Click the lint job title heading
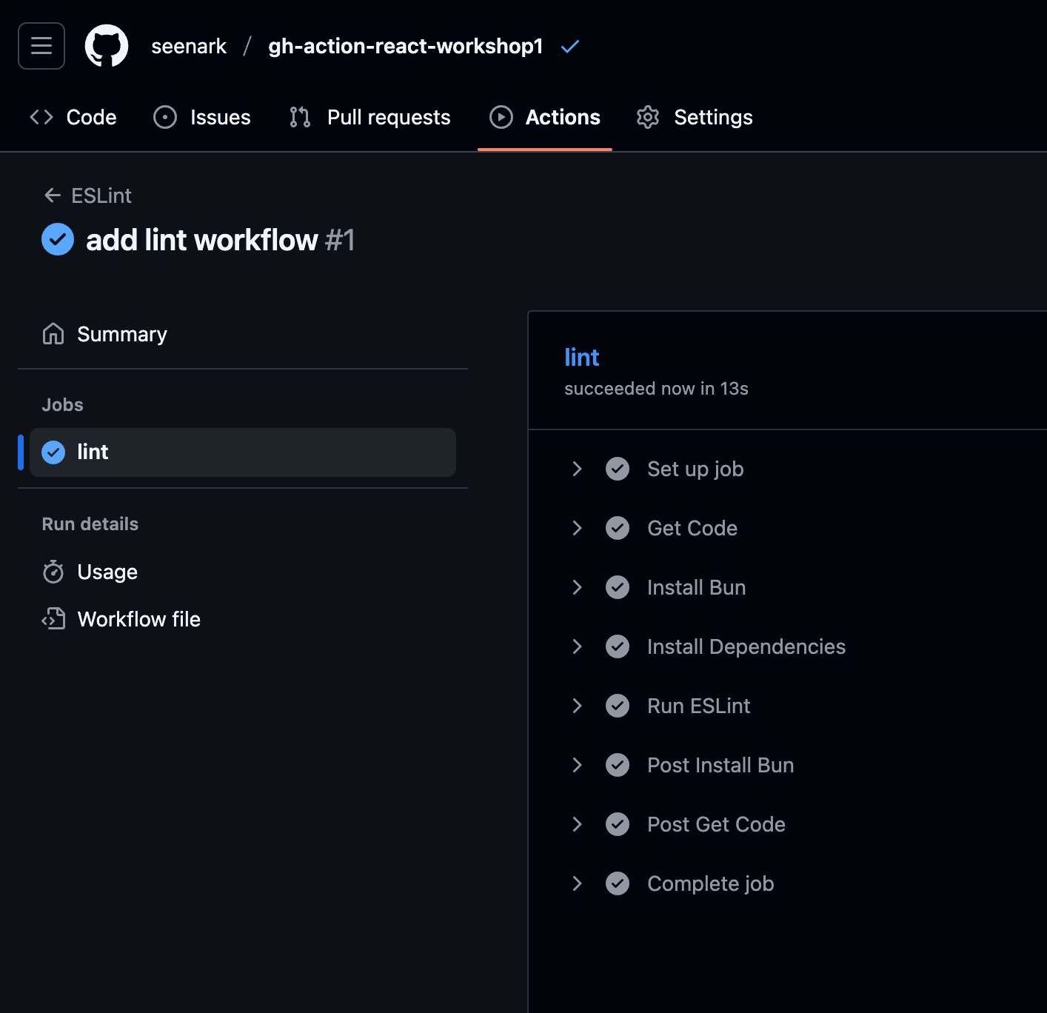The height and width of the screenshot is (1013, 1047). tap(581, 357)
